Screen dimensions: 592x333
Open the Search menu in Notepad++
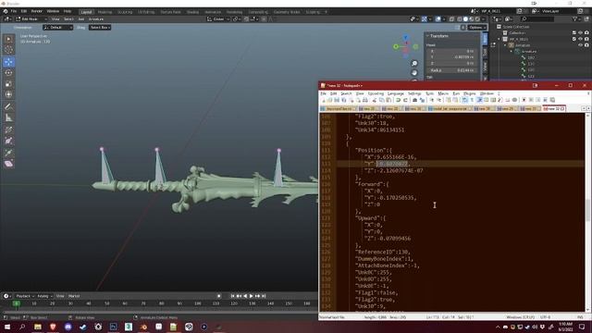coord(346,93)
